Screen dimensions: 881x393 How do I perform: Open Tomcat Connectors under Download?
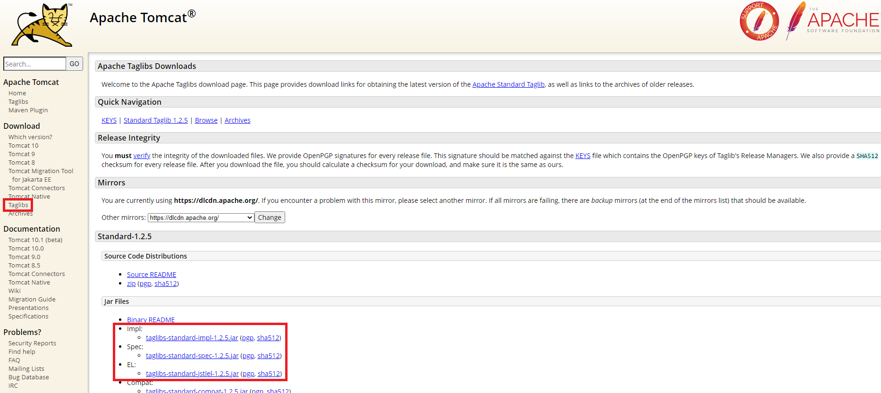click(x=37, y=188)
